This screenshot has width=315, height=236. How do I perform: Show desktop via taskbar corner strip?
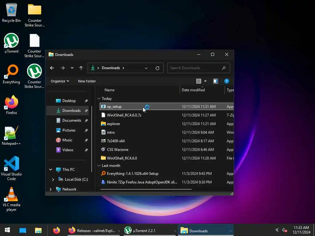314,230
